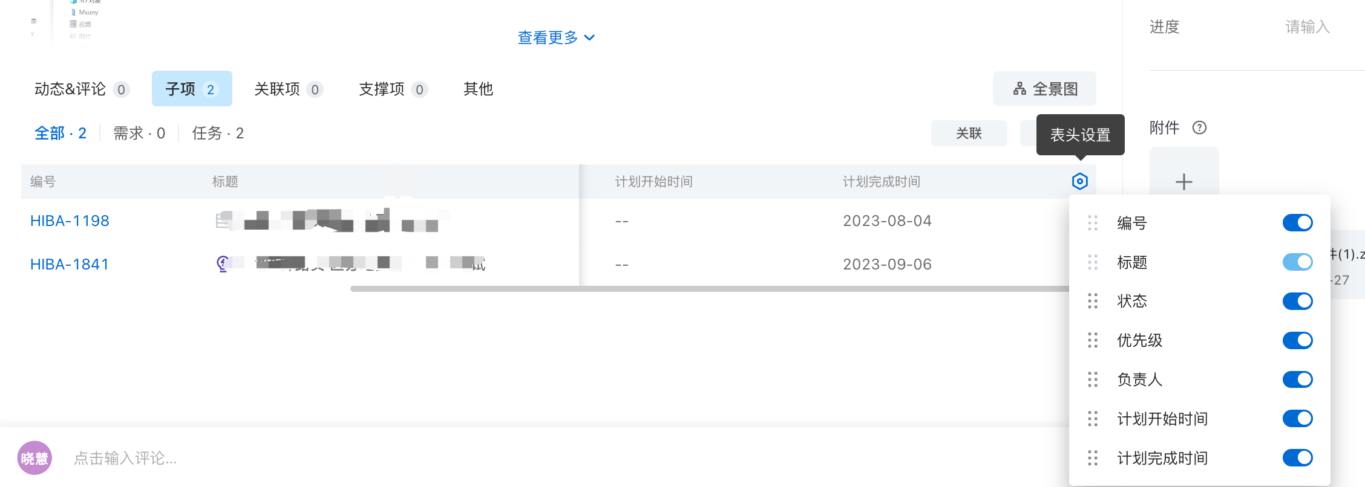Expand 查看更多 to show more
This screenshot has width=1365, height=487.
click(556, 37)
